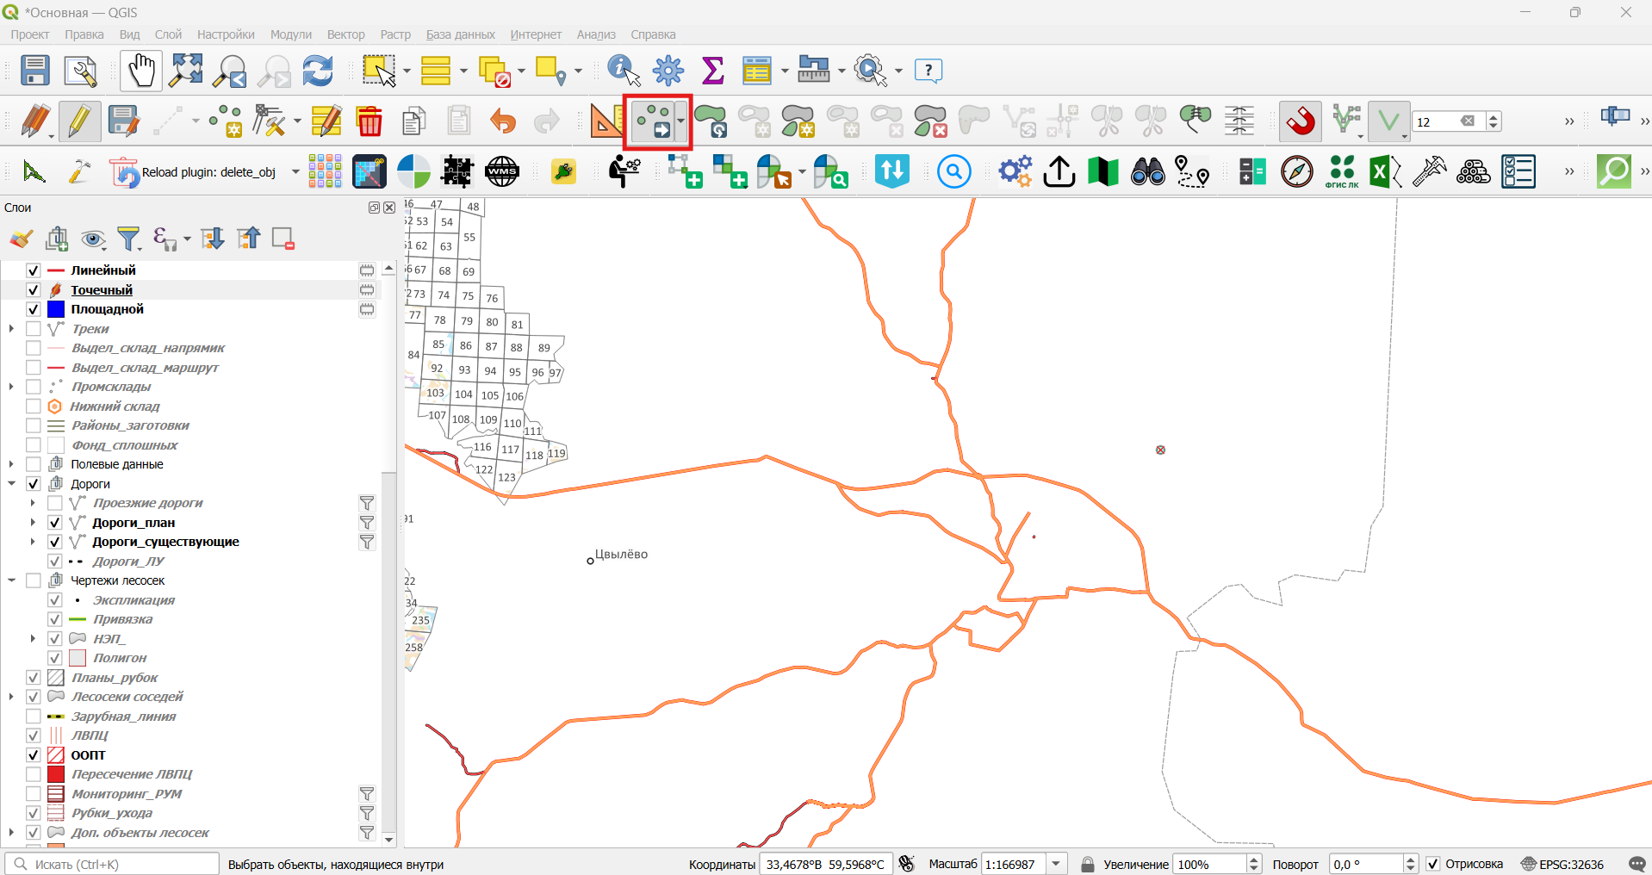Click the Excel export plugin icon
This screenshot has height=875, width=1652.
1385,171
